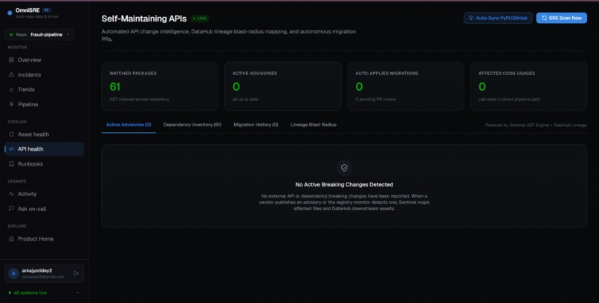
Task: Click the 'call-sites in direct pipeline path' caption
Action: (x=509, y=100)
